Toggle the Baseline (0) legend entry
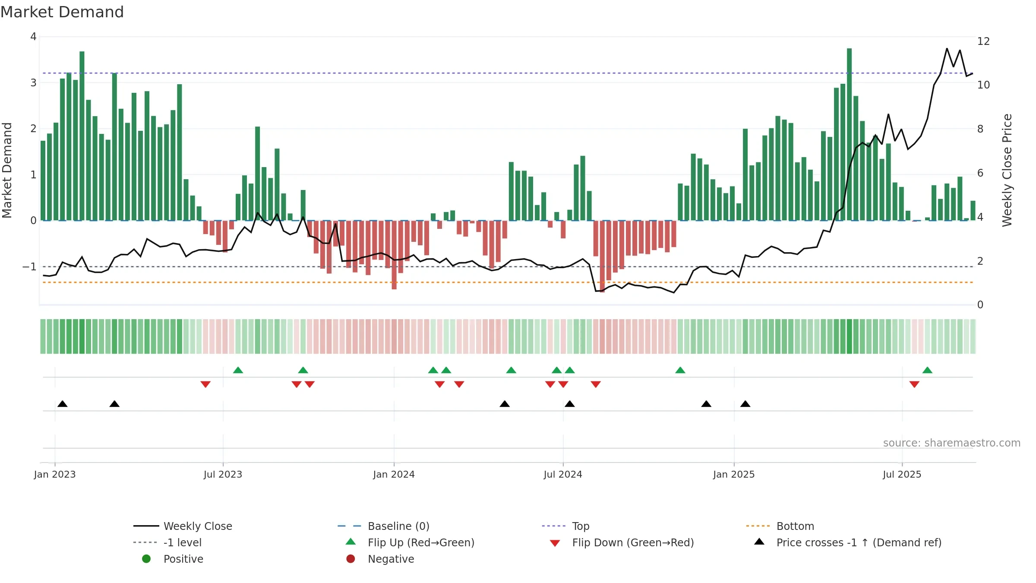The width and height of the screenshot is (1036, 583). (383, 526)
